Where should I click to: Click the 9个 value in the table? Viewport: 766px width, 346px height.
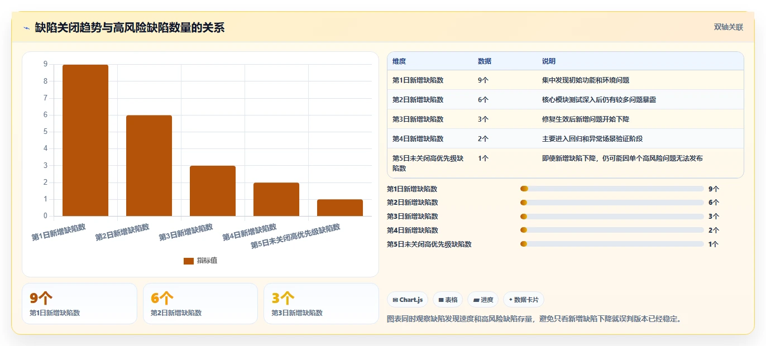click(483, 80)
